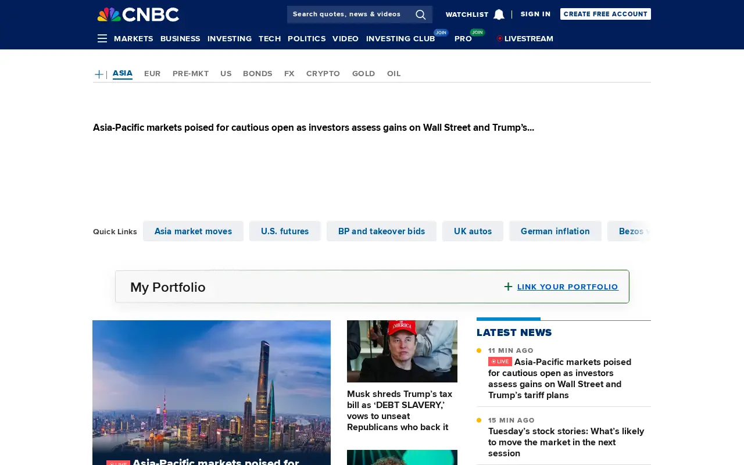Viewport: 744px width, 465px height.
Task: Open the VIDEO menu
Action: click(345, 38)
